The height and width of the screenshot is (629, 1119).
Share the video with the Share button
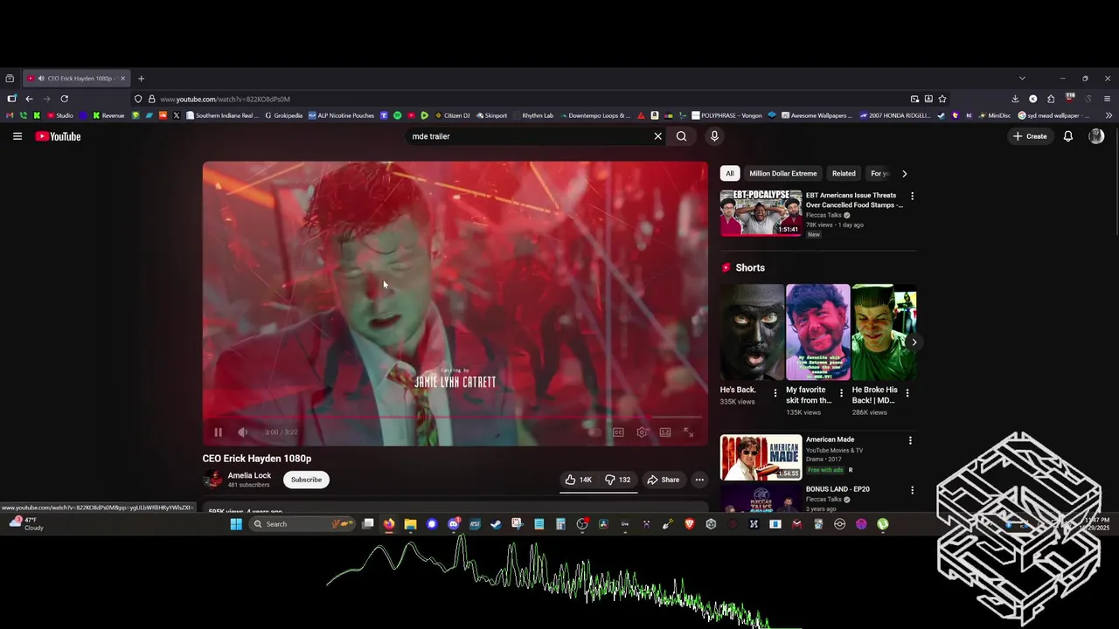[x=663, y=480]
